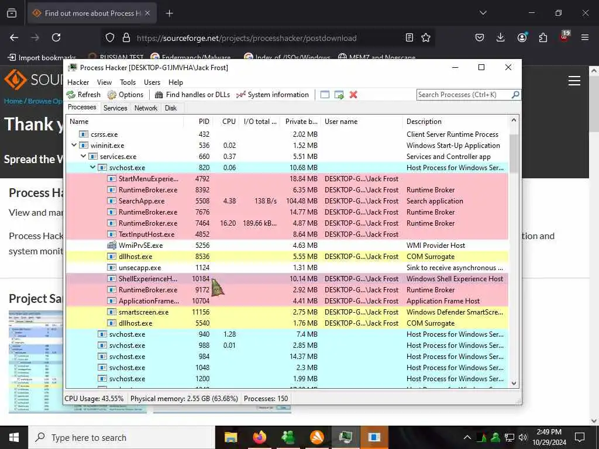Image resolution: width=599 pixels, height=449 pixels.
Task: Click Find handles or DLLs
Action: pos(192,95)
